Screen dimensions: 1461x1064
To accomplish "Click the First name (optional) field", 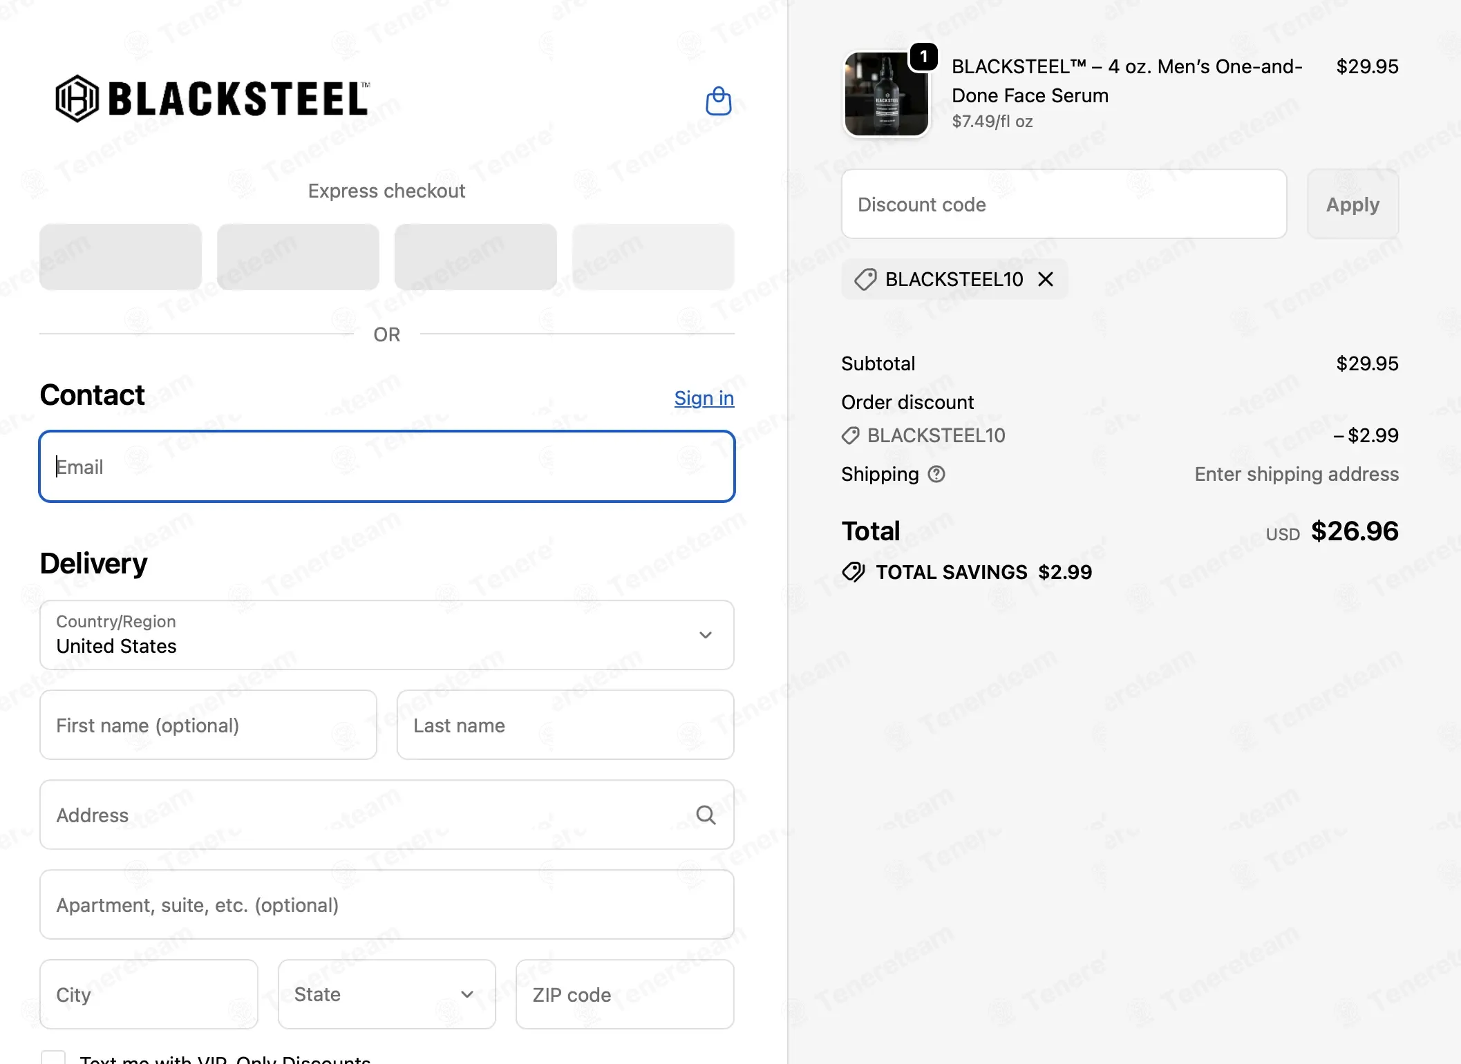I will pyautogui.click(x=208, y=725).
